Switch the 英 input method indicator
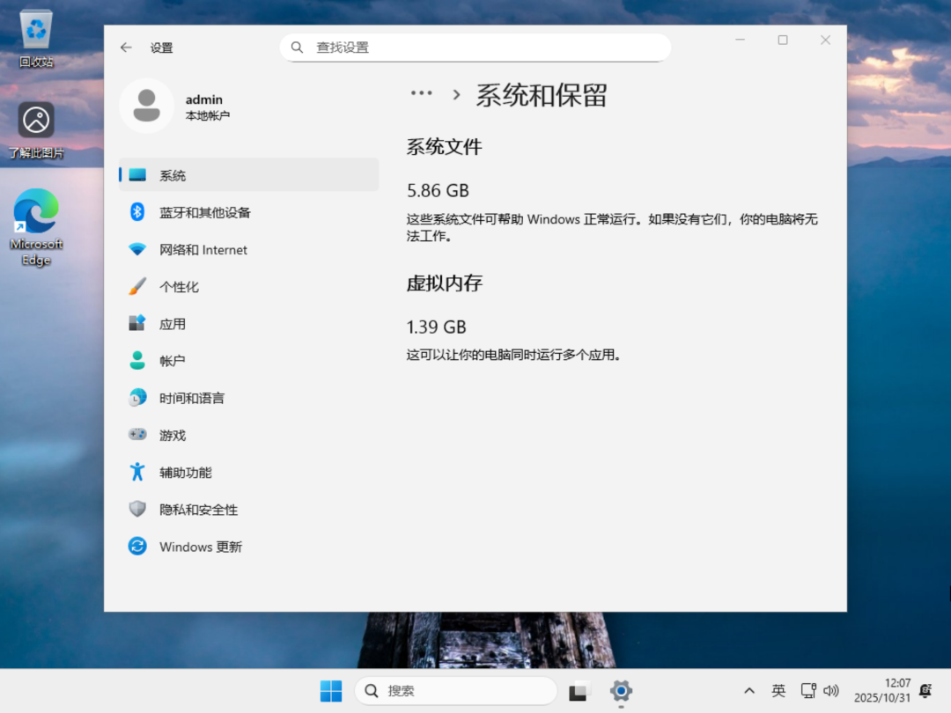Image resolution: width=951 pixels, height=713 pixels. (778, 691)
